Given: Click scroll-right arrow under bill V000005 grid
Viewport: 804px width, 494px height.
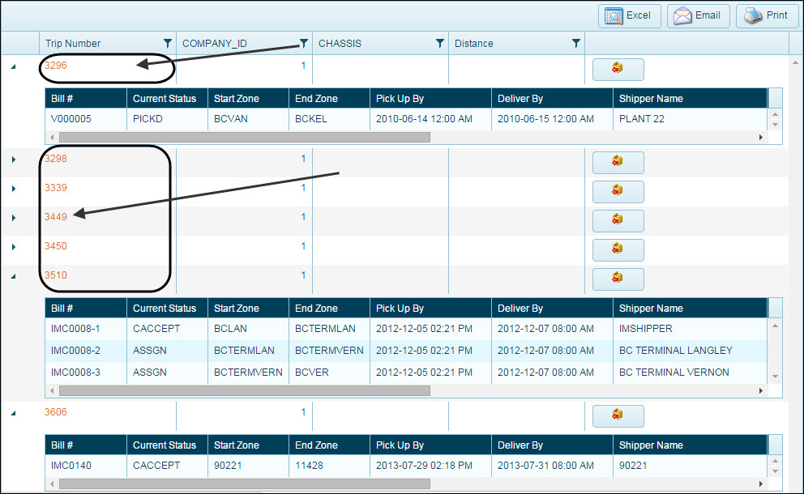Looking at the screenshot, I should point(761,138).
